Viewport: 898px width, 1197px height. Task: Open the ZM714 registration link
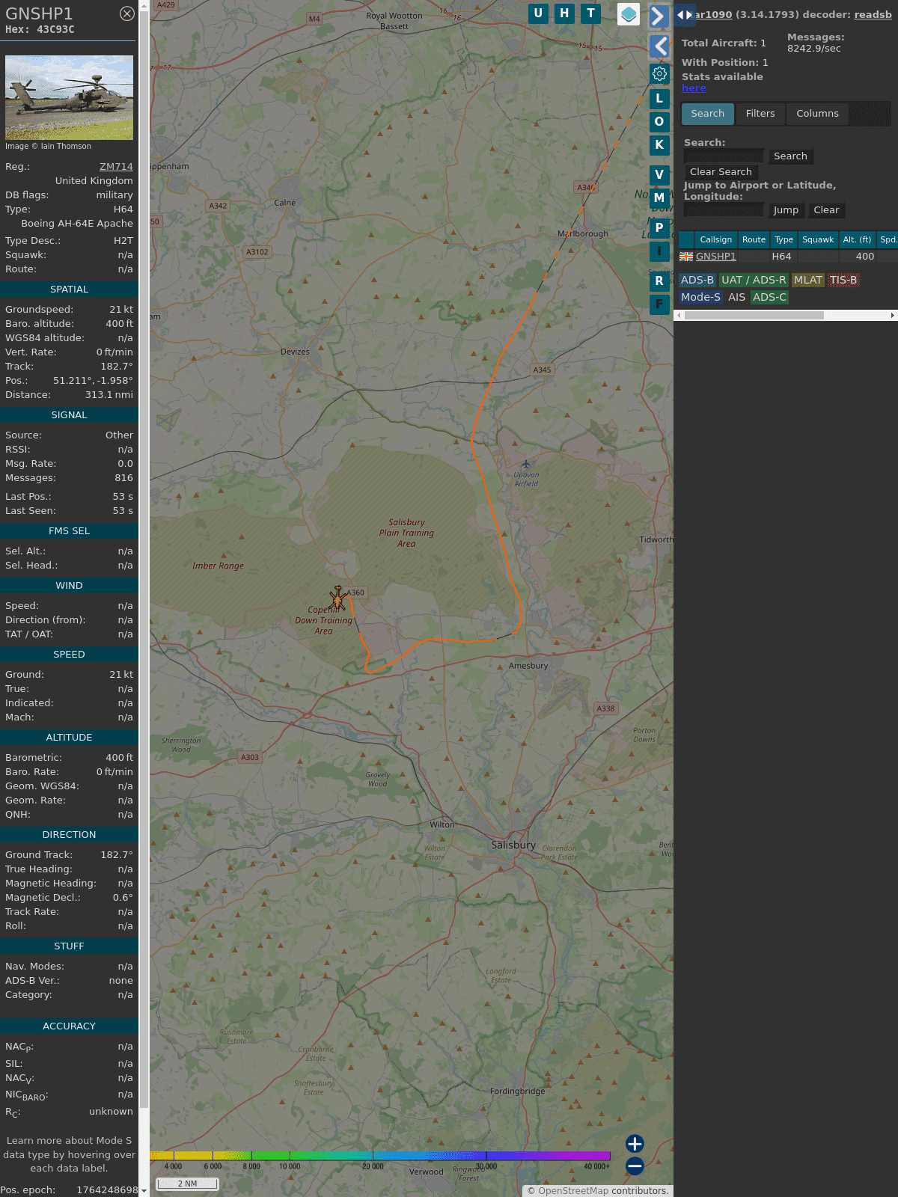(116, 167)
